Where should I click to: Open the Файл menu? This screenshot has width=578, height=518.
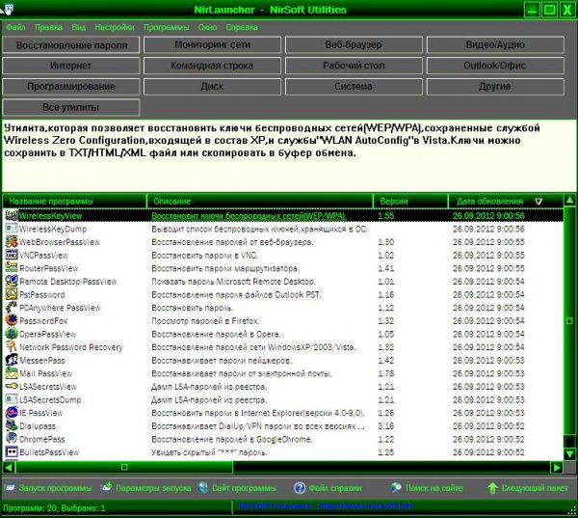[x=15, y=27]
